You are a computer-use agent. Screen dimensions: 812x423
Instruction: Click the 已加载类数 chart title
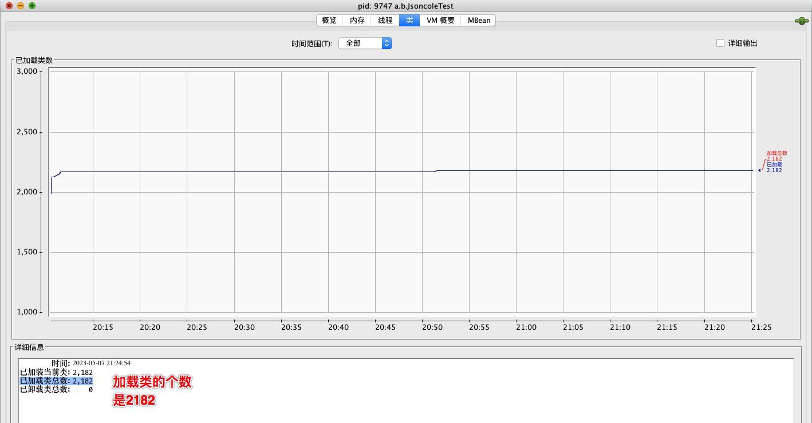[x=34, y=60]
